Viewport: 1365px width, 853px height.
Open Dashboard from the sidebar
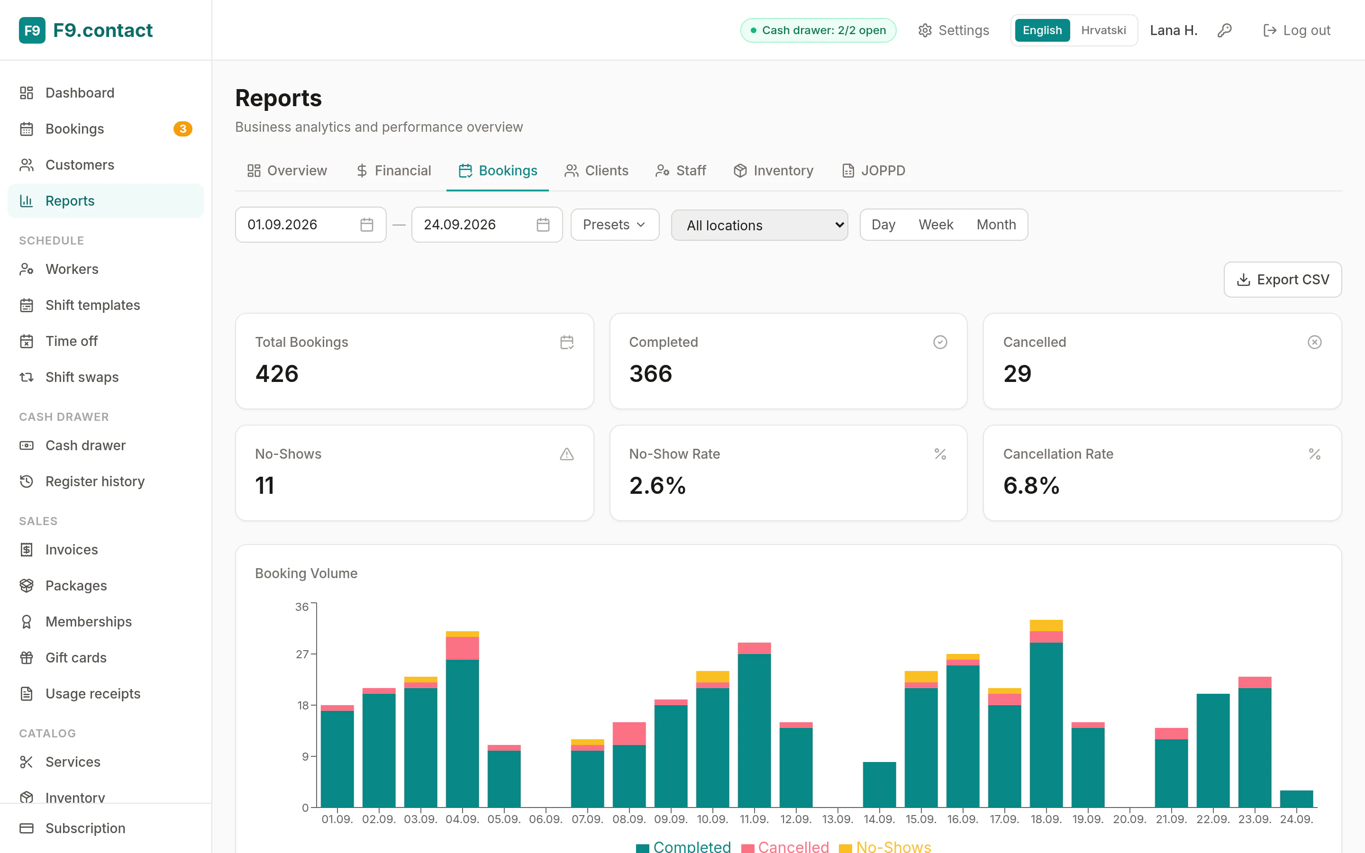pyautogui.click(x=106, y=92)
